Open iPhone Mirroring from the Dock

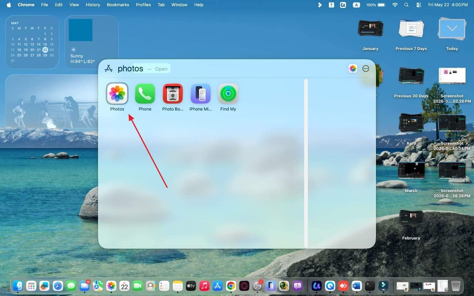[x=271, y=286]
